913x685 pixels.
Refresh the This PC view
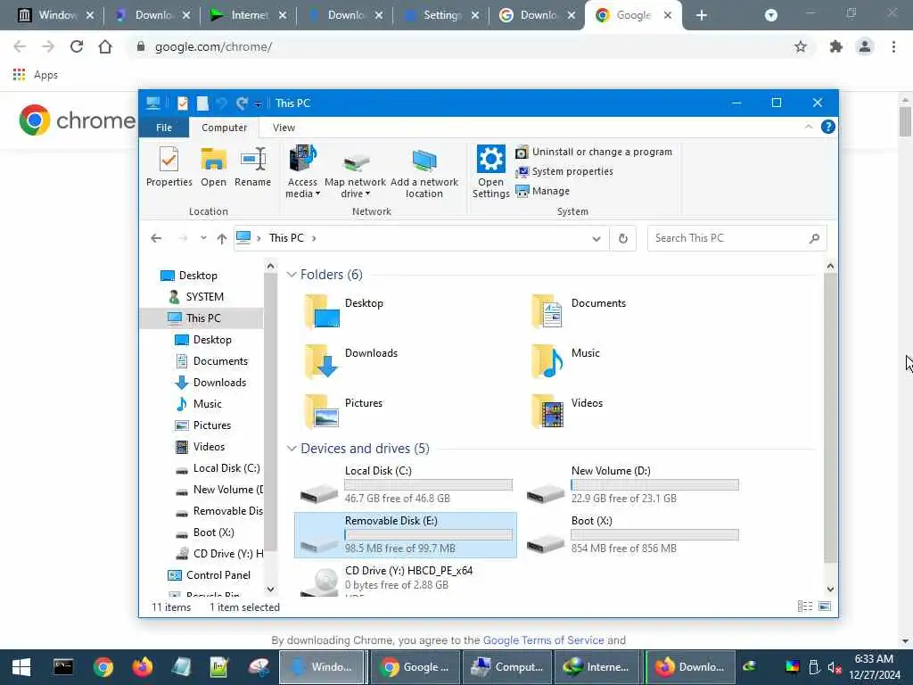[x=622, y=238]
